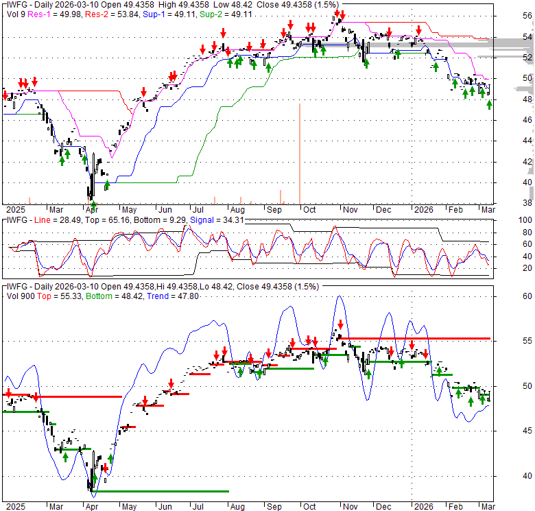Click the tall orange volume spike near October
Screen dimensions: 535x511
click(300, 153)
